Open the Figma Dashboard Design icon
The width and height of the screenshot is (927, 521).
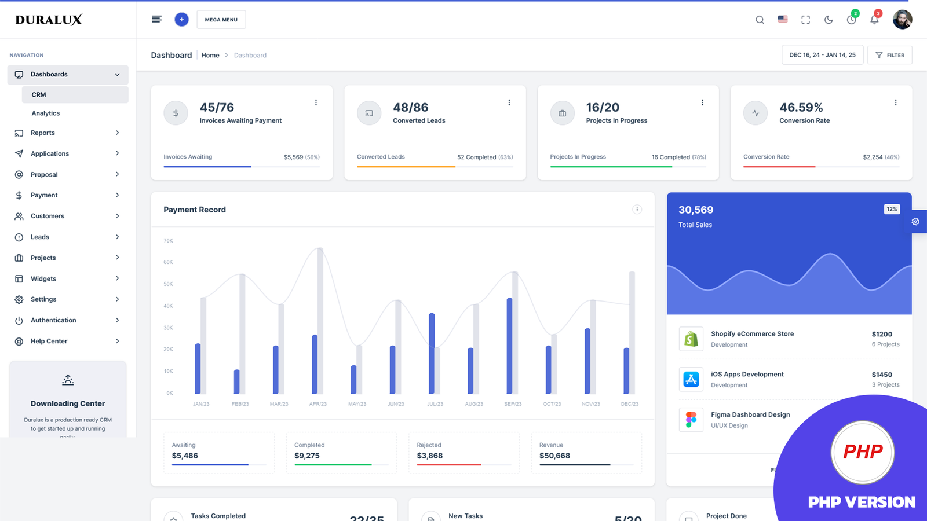pos(691,420)
